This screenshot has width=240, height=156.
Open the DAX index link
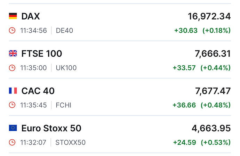click(30, 16)
